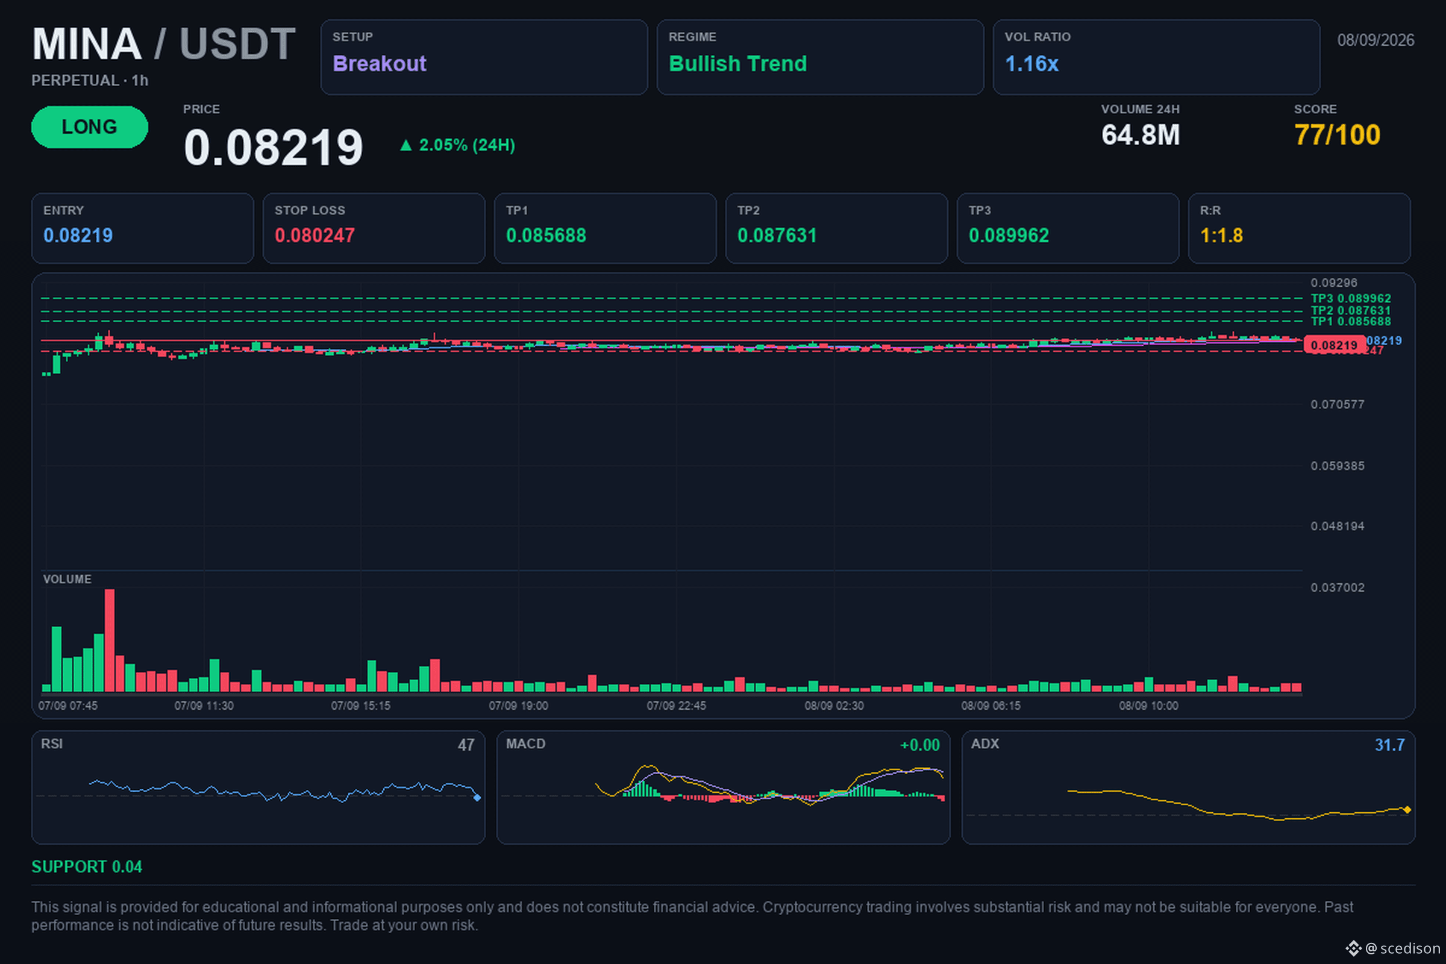This screenshot has height=964, width=1446.
Task: Click the STOP LOSS 0.080247 box
Action: [374, 228]
